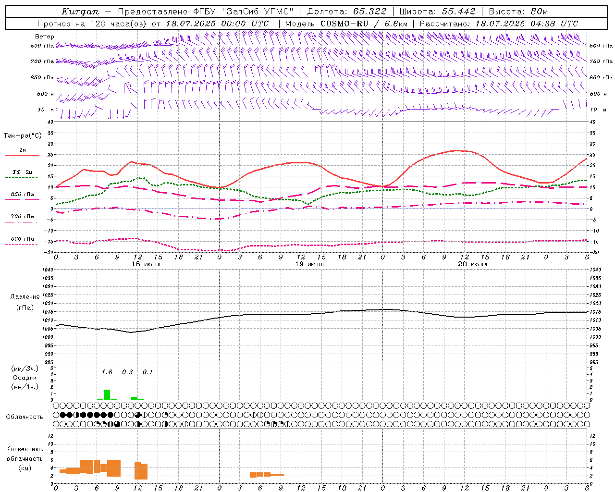Click the precipitation value 0.3
This screenshot has height=492, width=615.
[127, 372]
